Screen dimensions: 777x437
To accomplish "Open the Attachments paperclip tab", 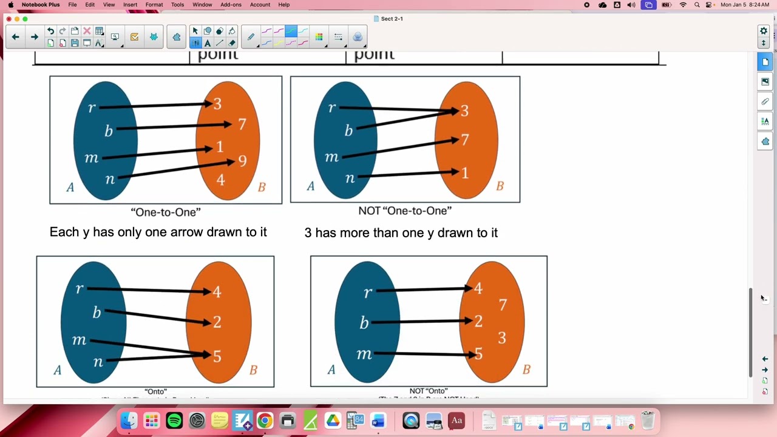I will click(x=765, y=102).
